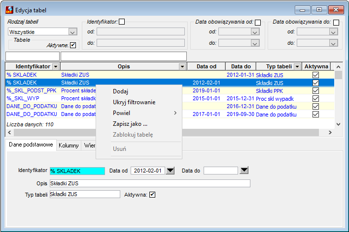Click the quick filter box above Identyfikator column
This screenshot has width=349, height=232.
pyautogui.click(x=33, y=57)
